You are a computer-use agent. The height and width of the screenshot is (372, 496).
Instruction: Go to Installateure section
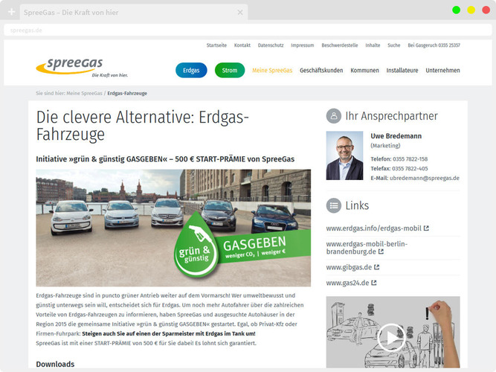point(402,71)
